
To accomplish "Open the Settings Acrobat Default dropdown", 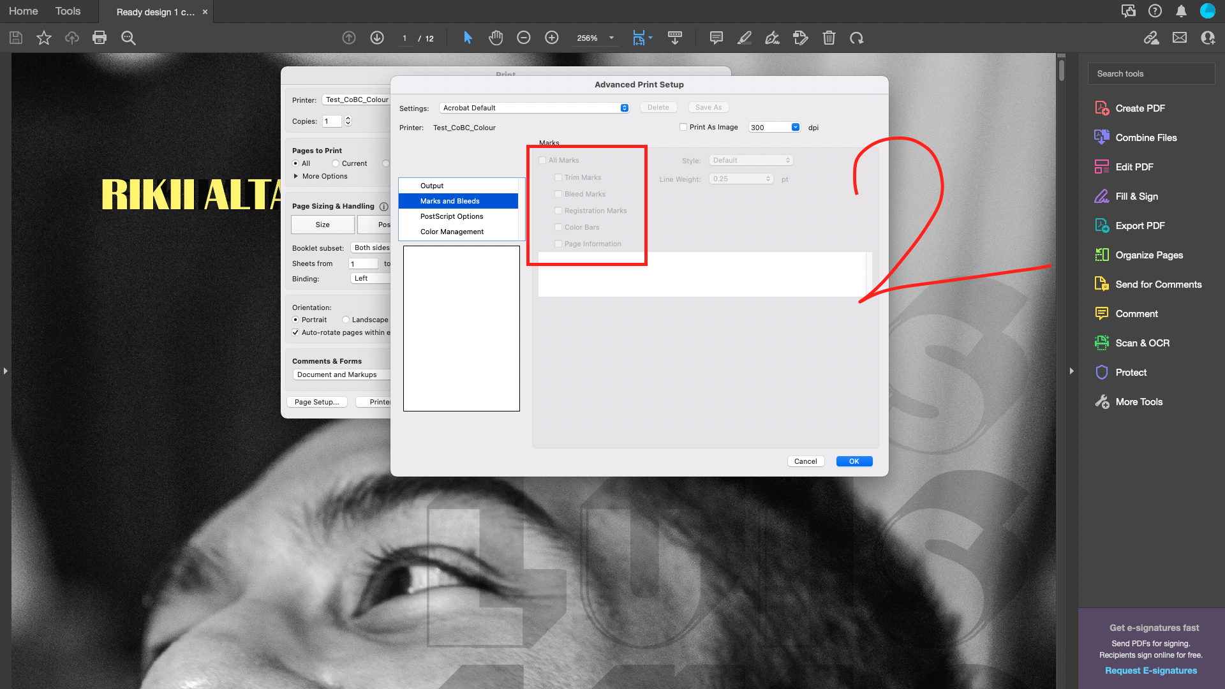I will (535, 108).
